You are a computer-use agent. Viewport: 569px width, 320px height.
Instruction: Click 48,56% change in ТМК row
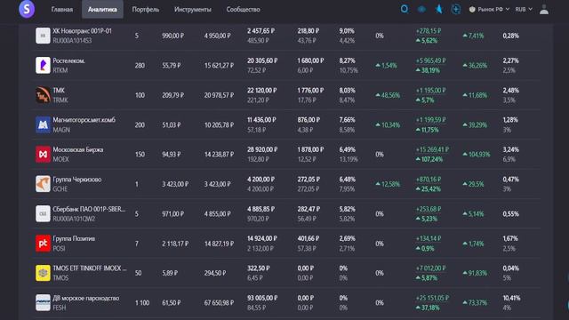[388, 95]
